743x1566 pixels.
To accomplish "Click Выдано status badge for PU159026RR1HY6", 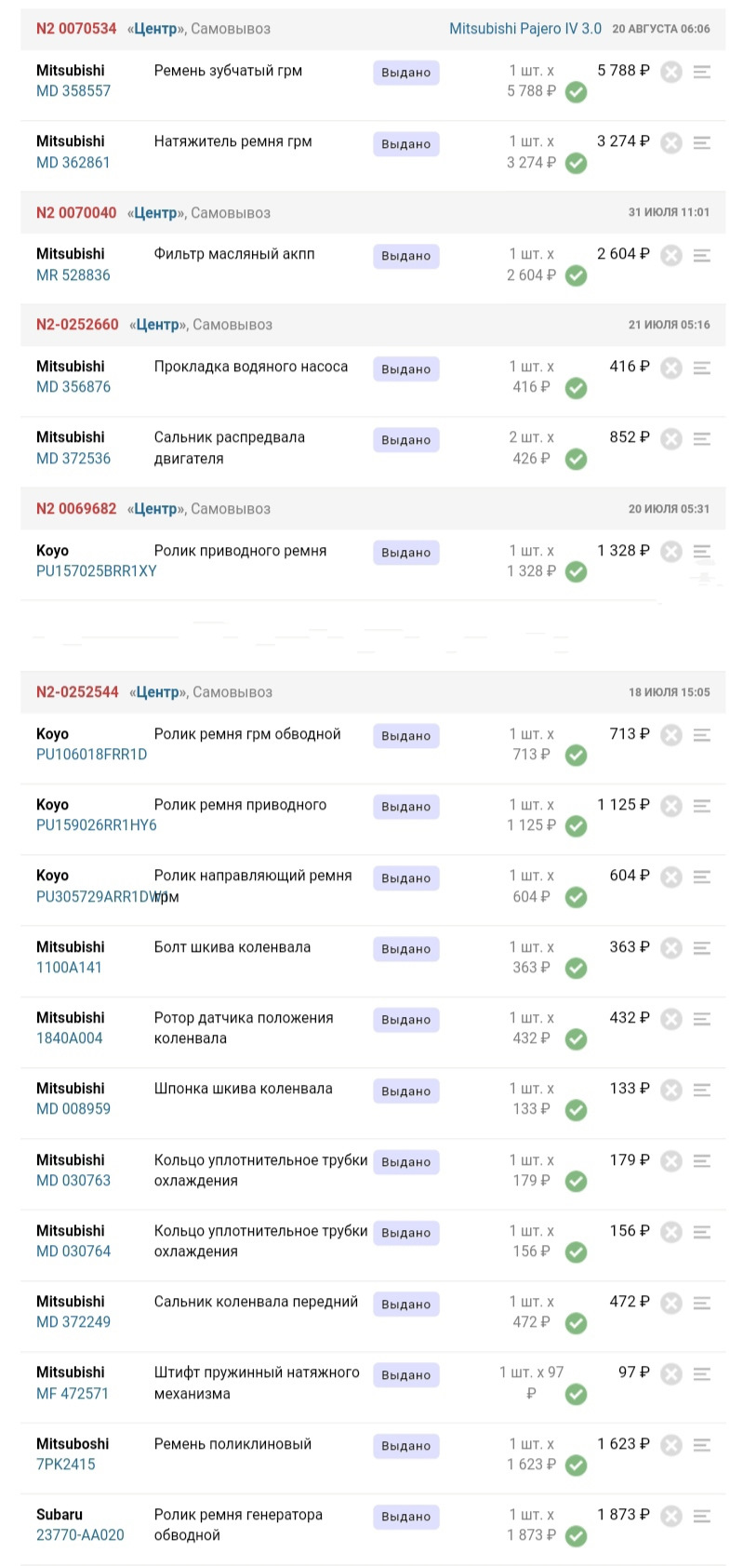I will click(405, 807).
